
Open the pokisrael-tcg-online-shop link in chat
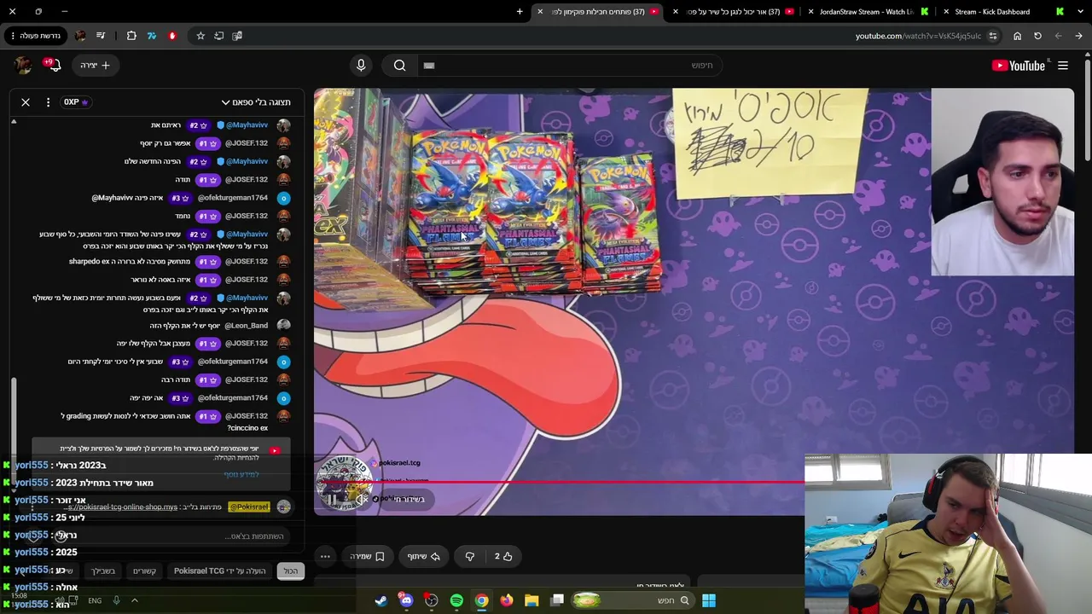[x=123, y=507]
